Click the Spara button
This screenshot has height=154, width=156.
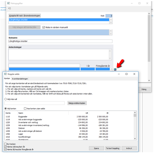(x=96, y=148)
